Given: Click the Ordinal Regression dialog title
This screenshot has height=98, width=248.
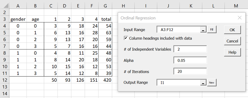Looking at the screenshot, I should pyautogui.click(x=138, y=18).
